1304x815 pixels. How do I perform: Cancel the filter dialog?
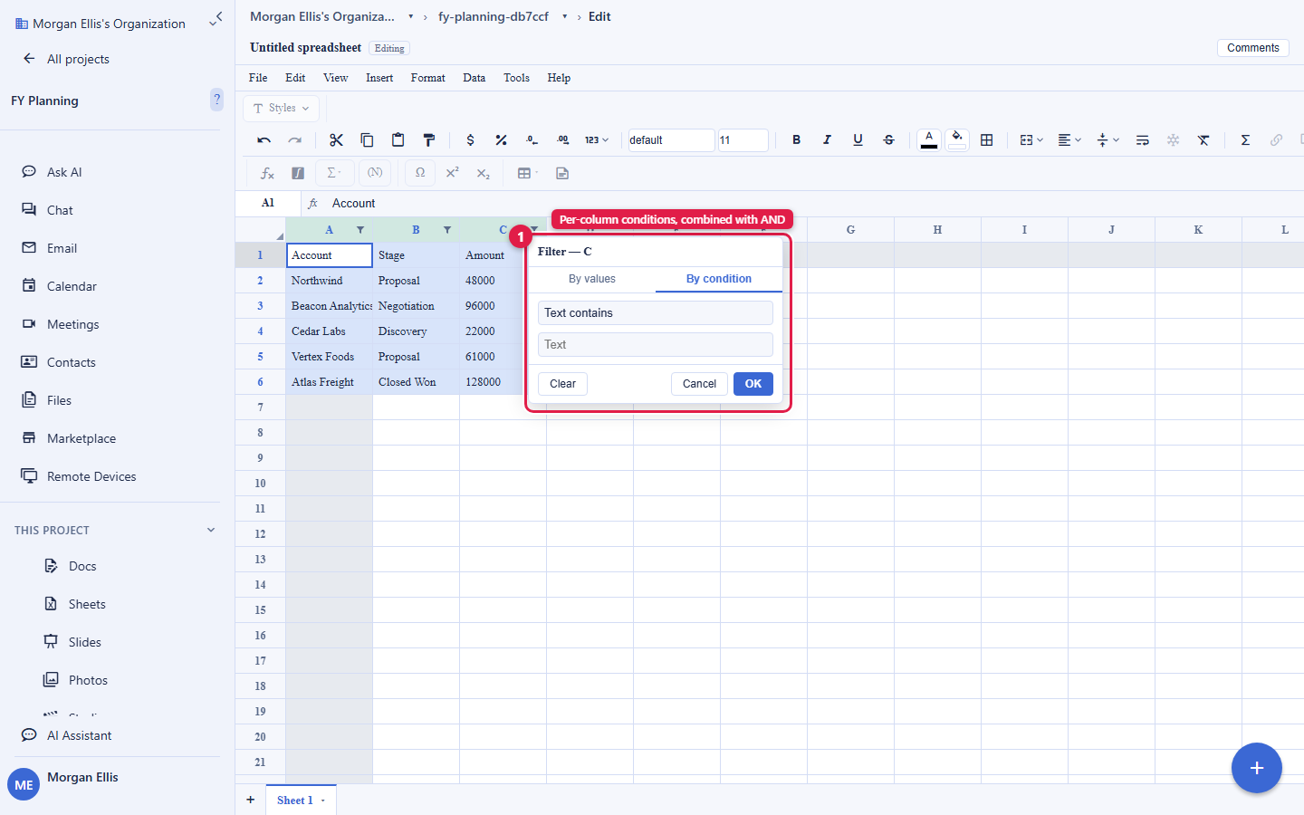699,384
